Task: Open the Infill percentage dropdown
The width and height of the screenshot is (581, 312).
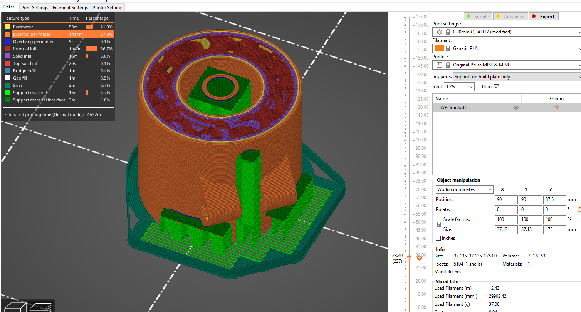Action: [459, 87]
